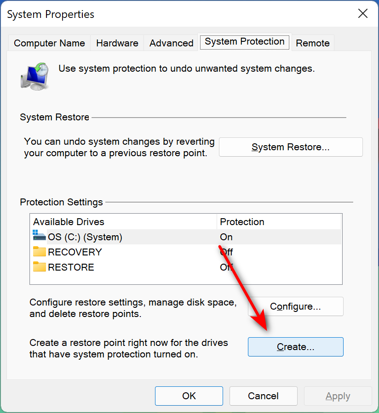379x413 pixels.
Task: Click the RECOVERY folder icon
Action: pos(40,252)
